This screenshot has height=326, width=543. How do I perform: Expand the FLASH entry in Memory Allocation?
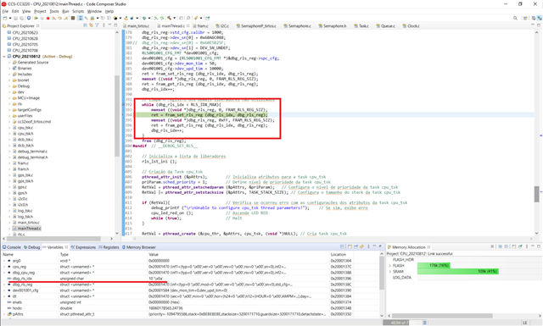390,266
